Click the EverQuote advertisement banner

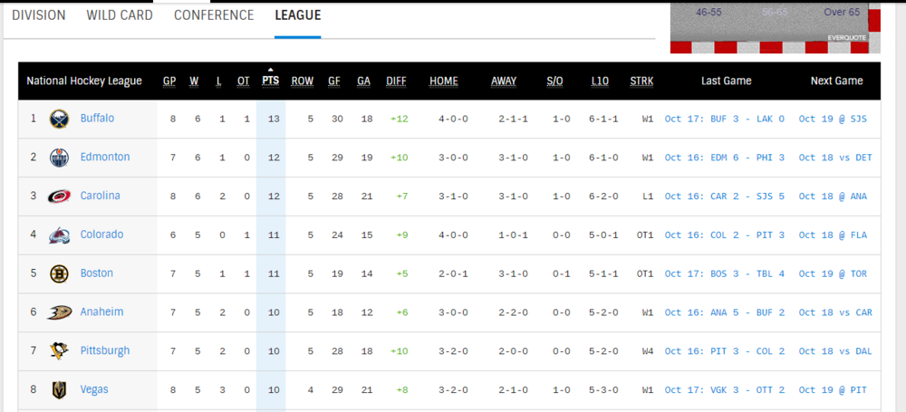pyautogui.click(x=775, y=26)
